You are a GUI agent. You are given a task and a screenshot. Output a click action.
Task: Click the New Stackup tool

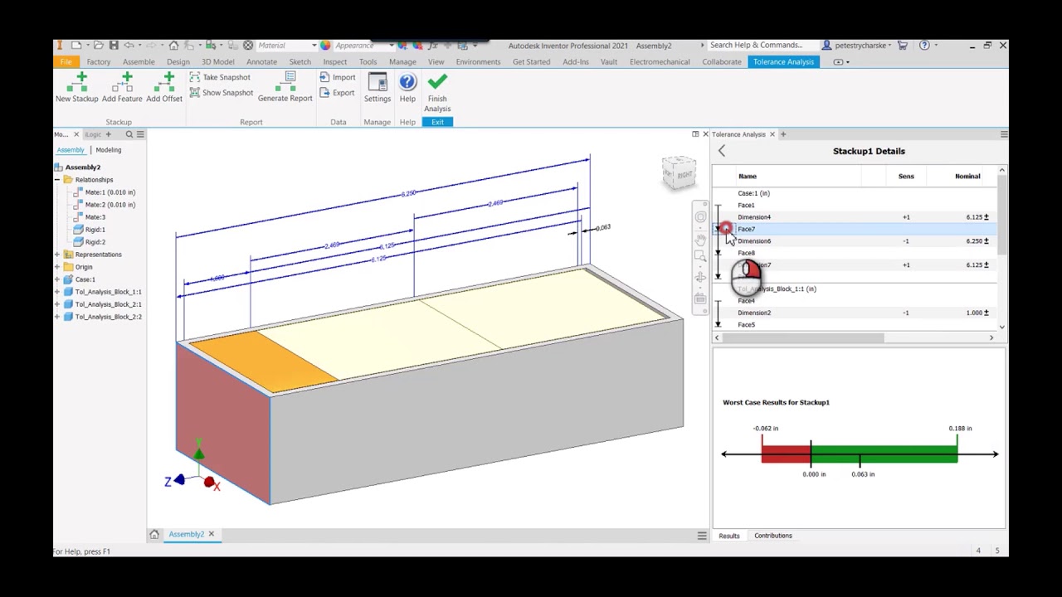[77, 88]
